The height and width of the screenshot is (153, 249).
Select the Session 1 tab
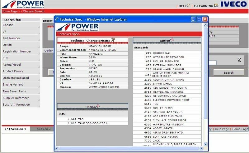[x=16, y=129]
